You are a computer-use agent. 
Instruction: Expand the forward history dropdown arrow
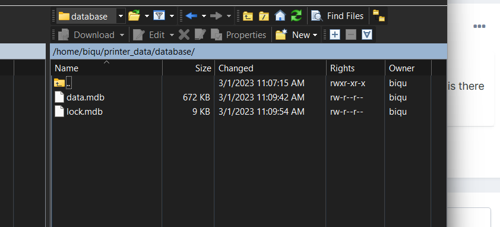click(x=229, y=16)
